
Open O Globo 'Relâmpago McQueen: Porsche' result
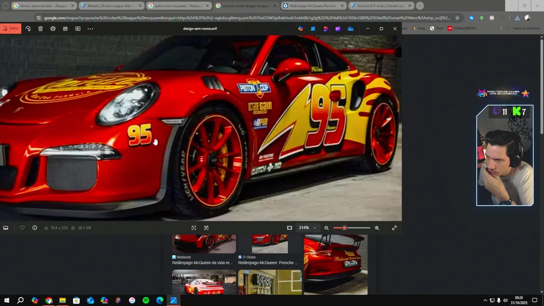(x=268, y=263)
